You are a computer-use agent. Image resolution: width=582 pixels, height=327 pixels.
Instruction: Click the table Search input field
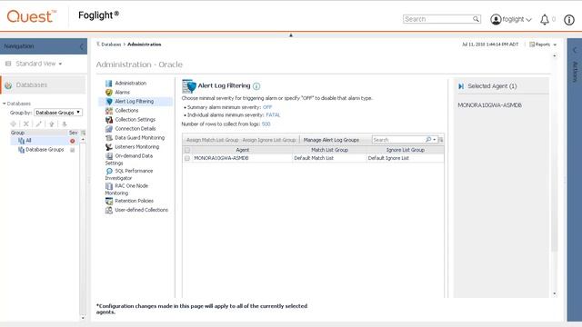point(398,140)
